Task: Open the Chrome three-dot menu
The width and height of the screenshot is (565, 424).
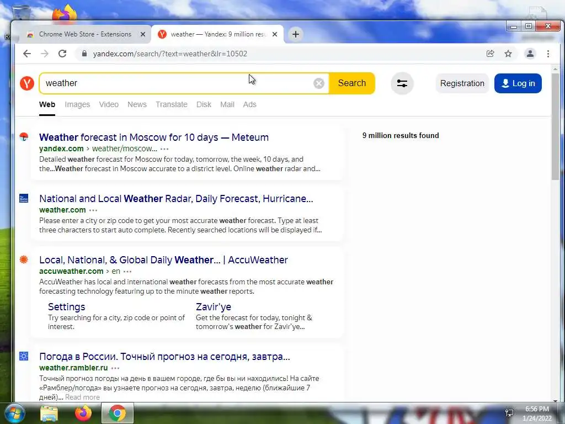Action: (548, 54)
